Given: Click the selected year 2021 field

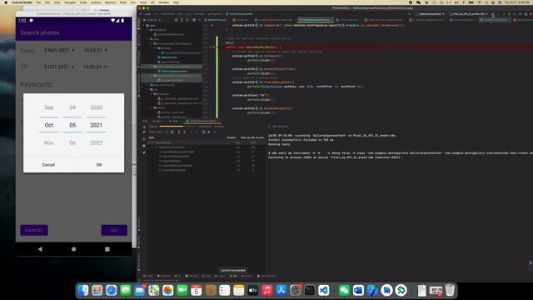Looking at the screenshot, I should tap(97, 125).
